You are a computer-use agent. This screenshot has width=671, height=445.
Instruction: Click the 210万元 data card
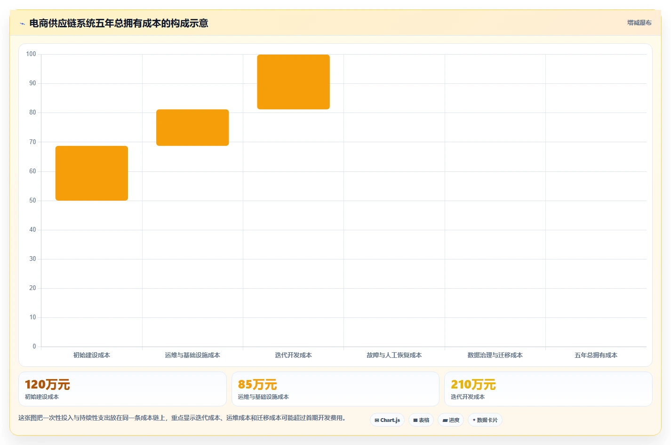[548, 389]
